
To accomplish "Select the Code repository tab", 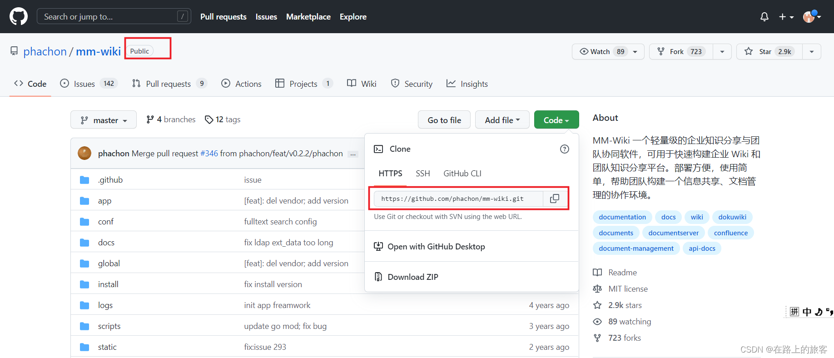I will [x=30, y=84].
